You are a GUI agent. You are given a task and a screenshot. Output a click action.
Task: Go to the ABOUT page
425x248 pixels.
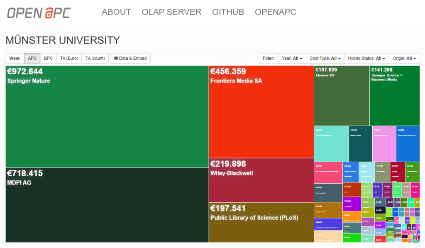[116, 12]
